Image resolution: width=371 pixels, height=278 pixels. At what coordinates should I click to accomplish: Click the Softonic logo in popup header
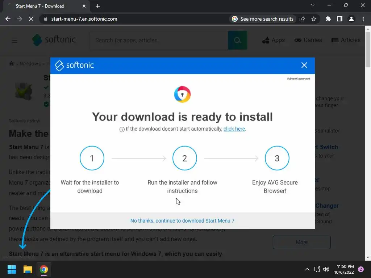coord(74,65)
